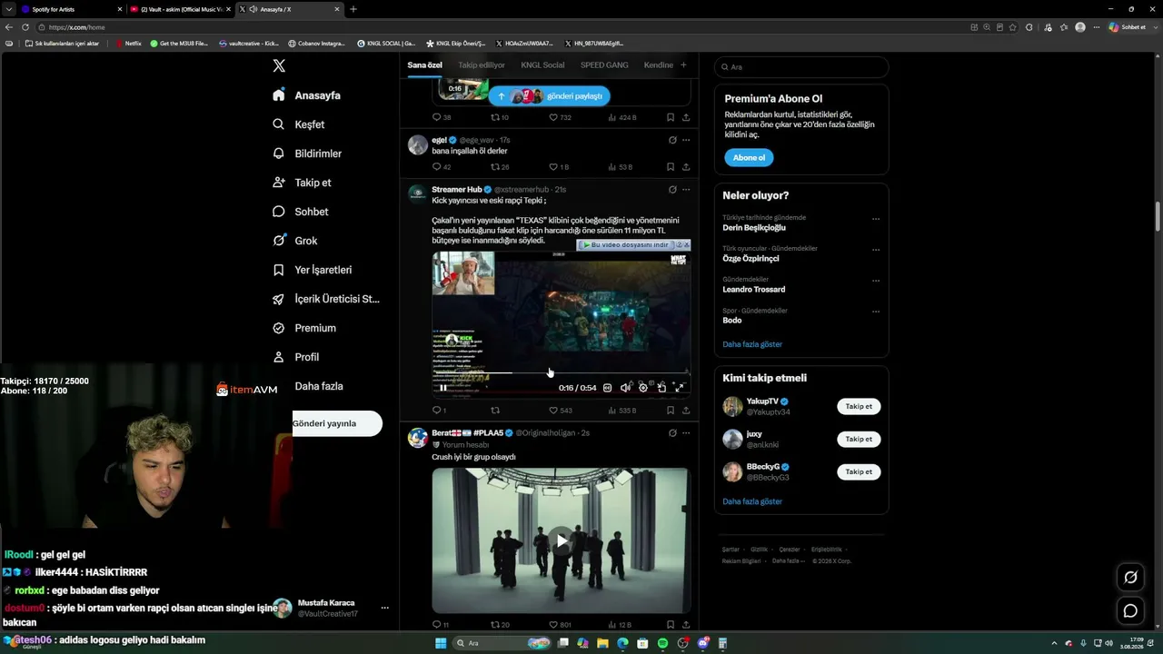
Task: Reply to the Berat PLAA5 post
Action: pyautogui.click(x=441, y=625)
